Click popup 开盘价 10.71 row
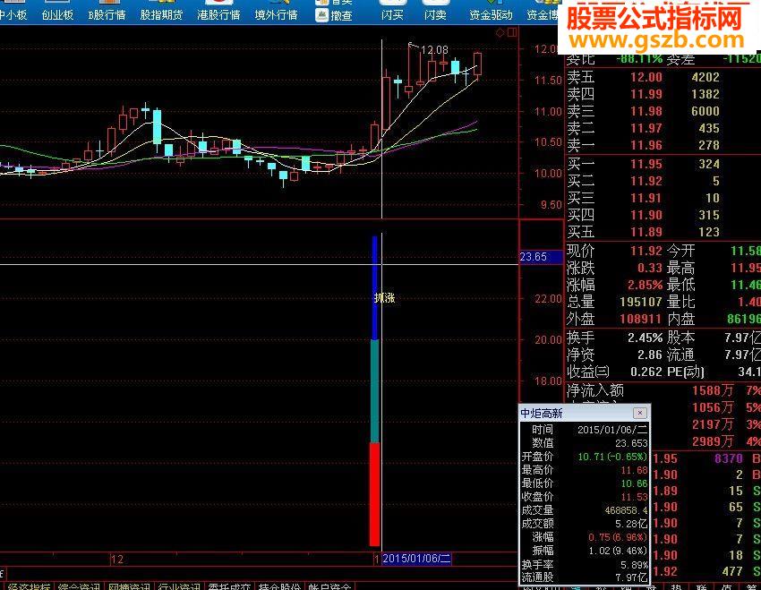 click(585, 457)
